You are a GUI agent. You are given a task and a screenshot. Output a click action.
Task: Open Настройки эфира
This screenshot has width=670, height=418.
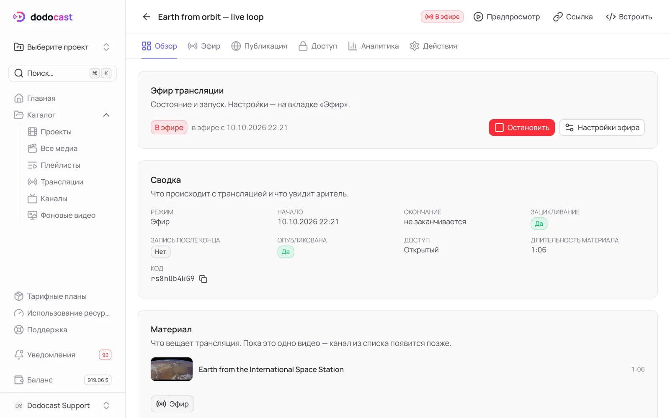tap(602, 127)
